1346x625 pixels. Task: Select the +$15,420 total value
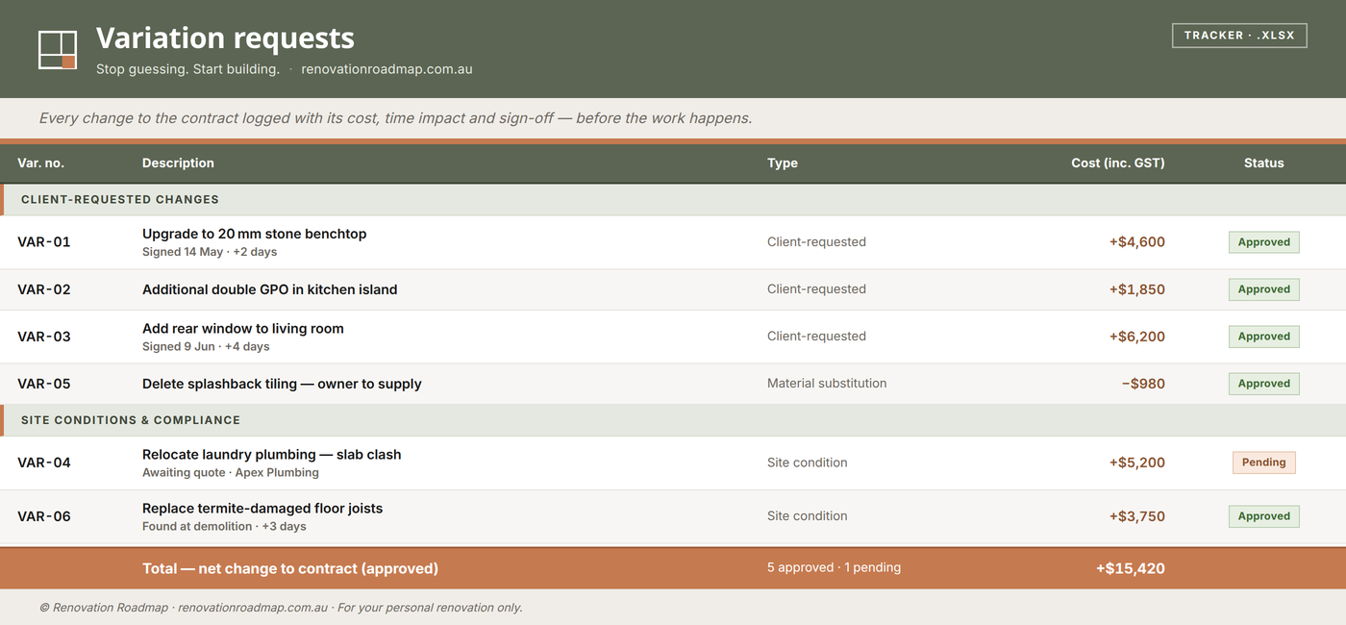(1130, 568)
